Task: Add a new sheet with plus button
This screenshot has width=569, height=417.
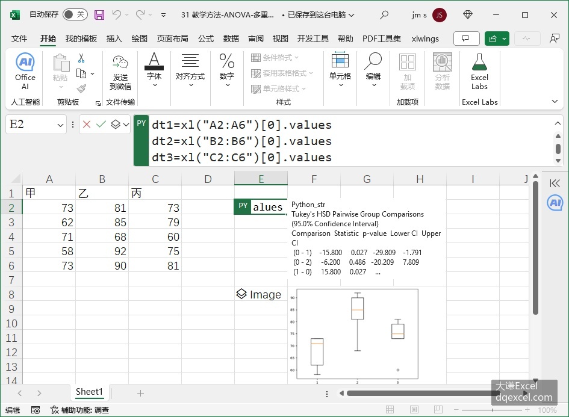Action: [x=140, y=393]
